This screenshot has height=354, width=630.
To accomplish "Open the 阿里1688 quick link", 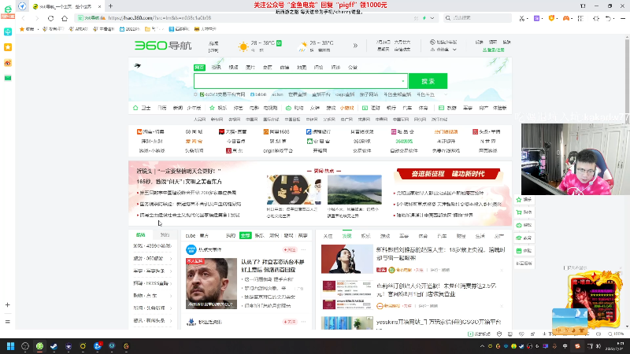I will 276,131.
